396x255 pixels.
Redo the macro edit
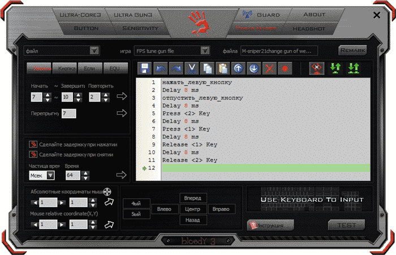coord(177,68)
